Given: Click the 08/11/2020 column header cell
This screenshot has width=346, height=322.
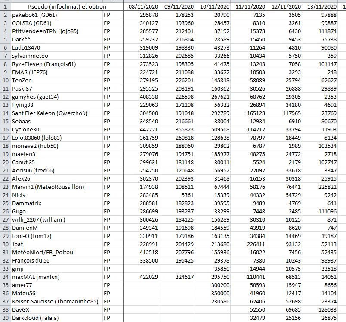Looking at the screenshot, I should pyautogui.click(x=141, y=6).
